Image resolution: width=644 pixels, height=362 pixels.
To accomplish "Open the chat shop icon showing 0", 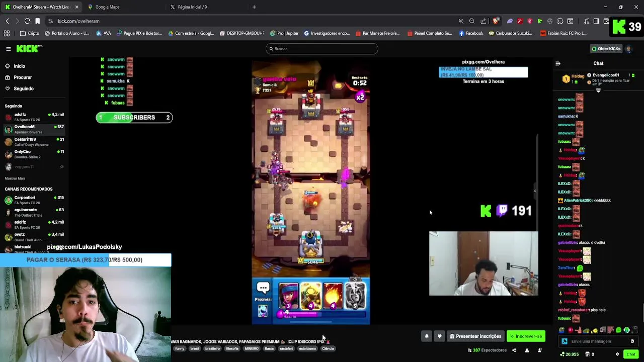I will 590,354.
